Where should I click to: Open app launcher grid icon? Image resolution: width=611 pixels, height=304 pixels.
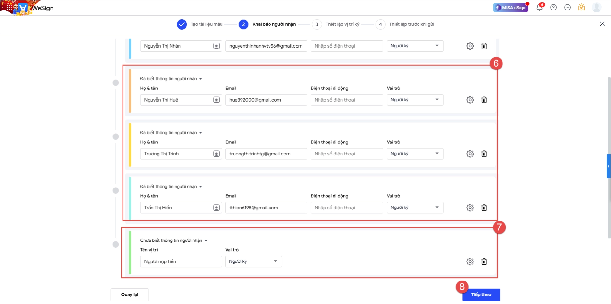[x=9, y=7]
